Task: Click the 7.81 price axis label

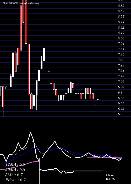Action: pyautogui.click(x=121, y=49)
